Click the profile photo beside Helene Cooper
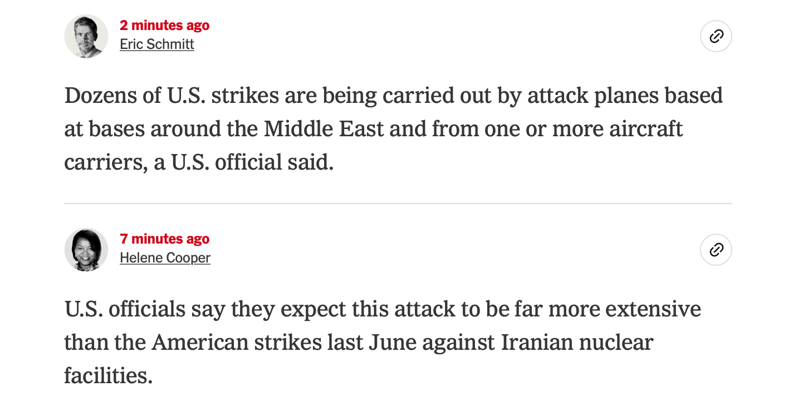Viewport: 803px width, 416px height. tap(86, 250)
